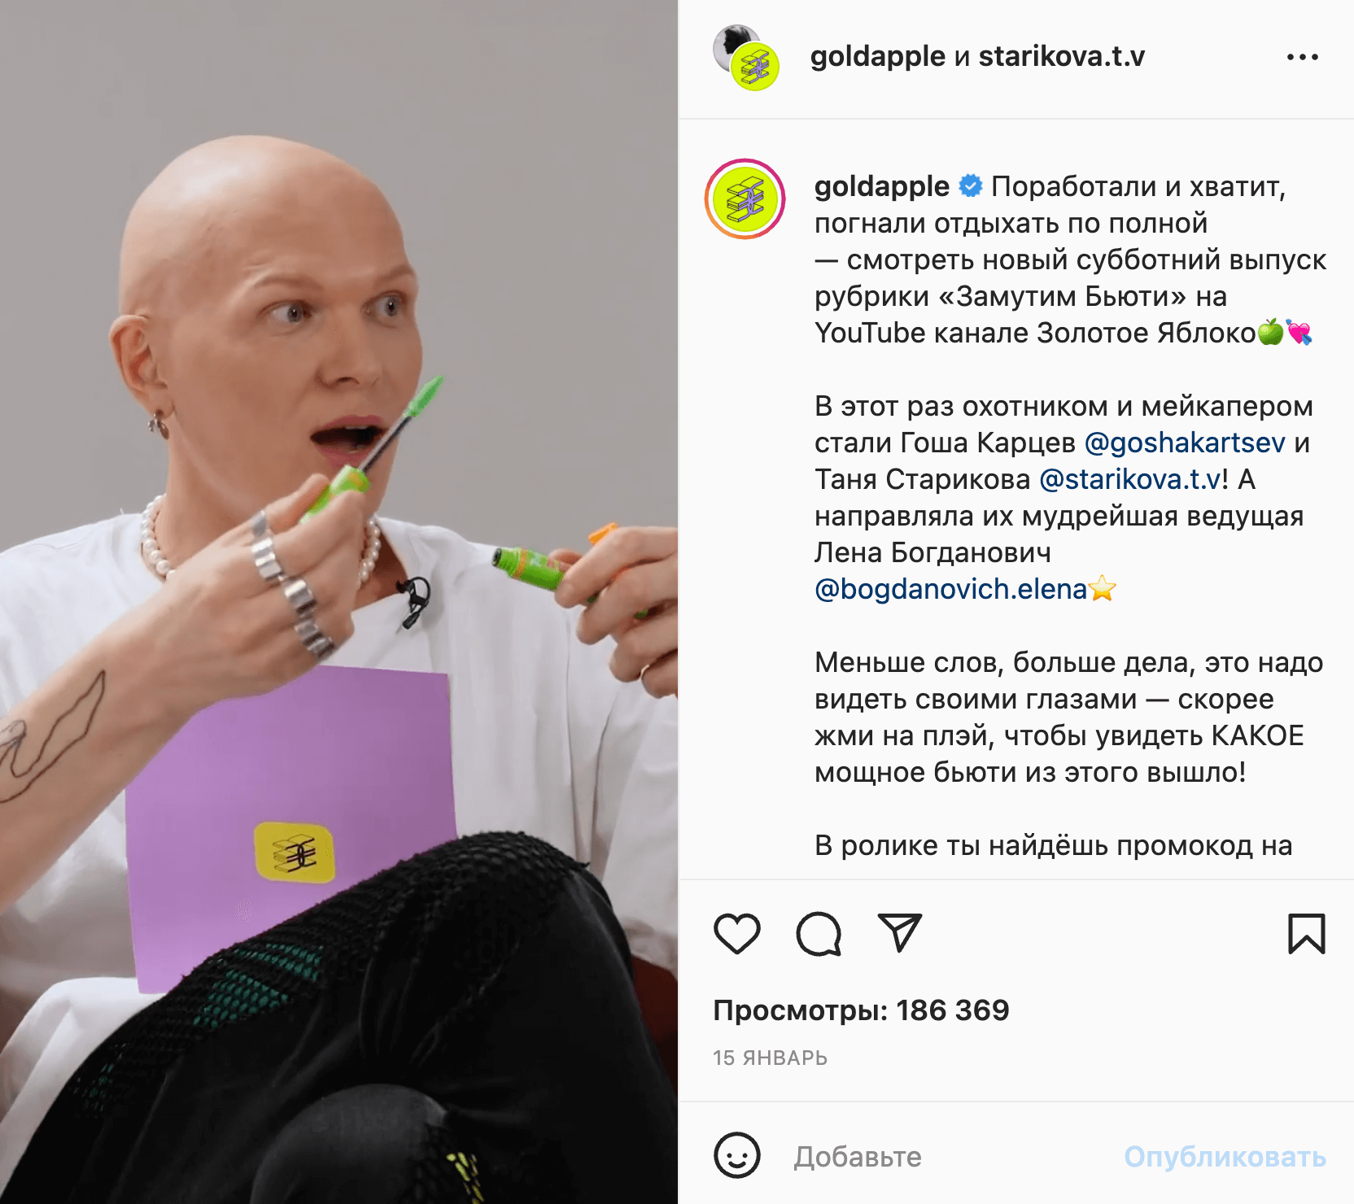1354x1204 pixels.
Task: Save the post with the bookmark icon
Action: click(1307, 933)
